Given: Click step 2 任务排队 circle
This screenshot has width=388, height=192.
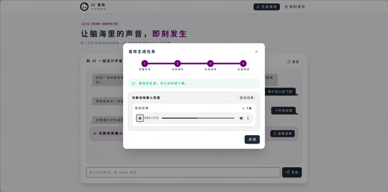Looking at the screenshot, I should click(177, 63).
